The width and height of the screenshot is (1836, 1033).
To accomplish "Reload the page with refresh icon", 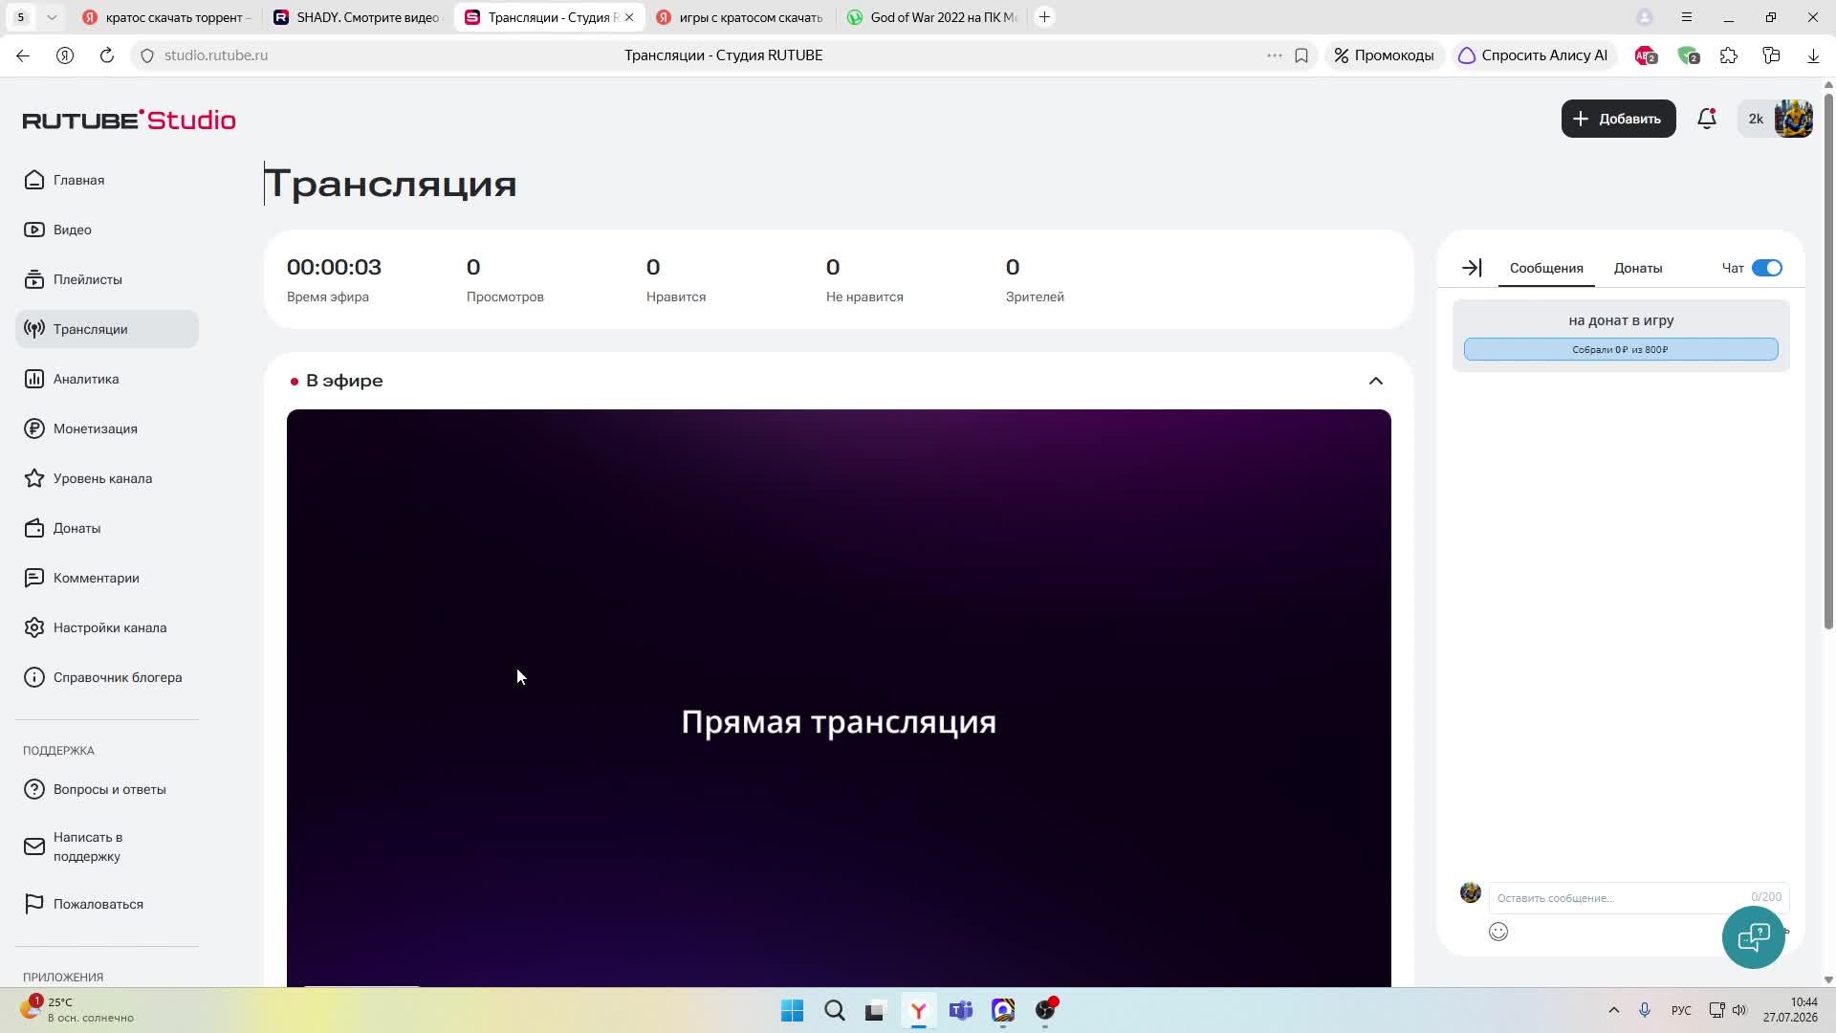I will click(107, 55).
